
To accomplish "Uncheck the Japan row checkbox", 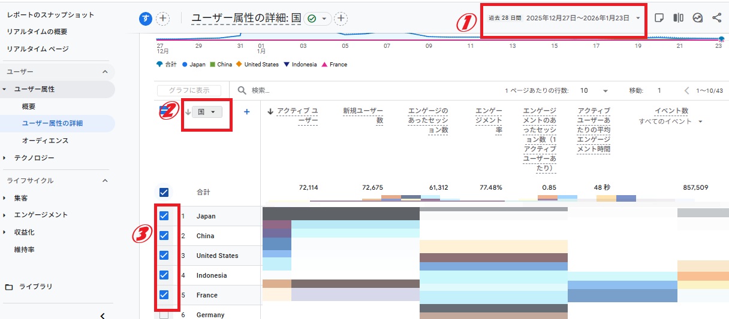I will 164,216.
